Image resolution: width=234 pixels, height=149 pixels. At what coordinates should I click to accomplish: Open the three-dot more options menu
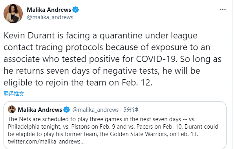(223, 9)
